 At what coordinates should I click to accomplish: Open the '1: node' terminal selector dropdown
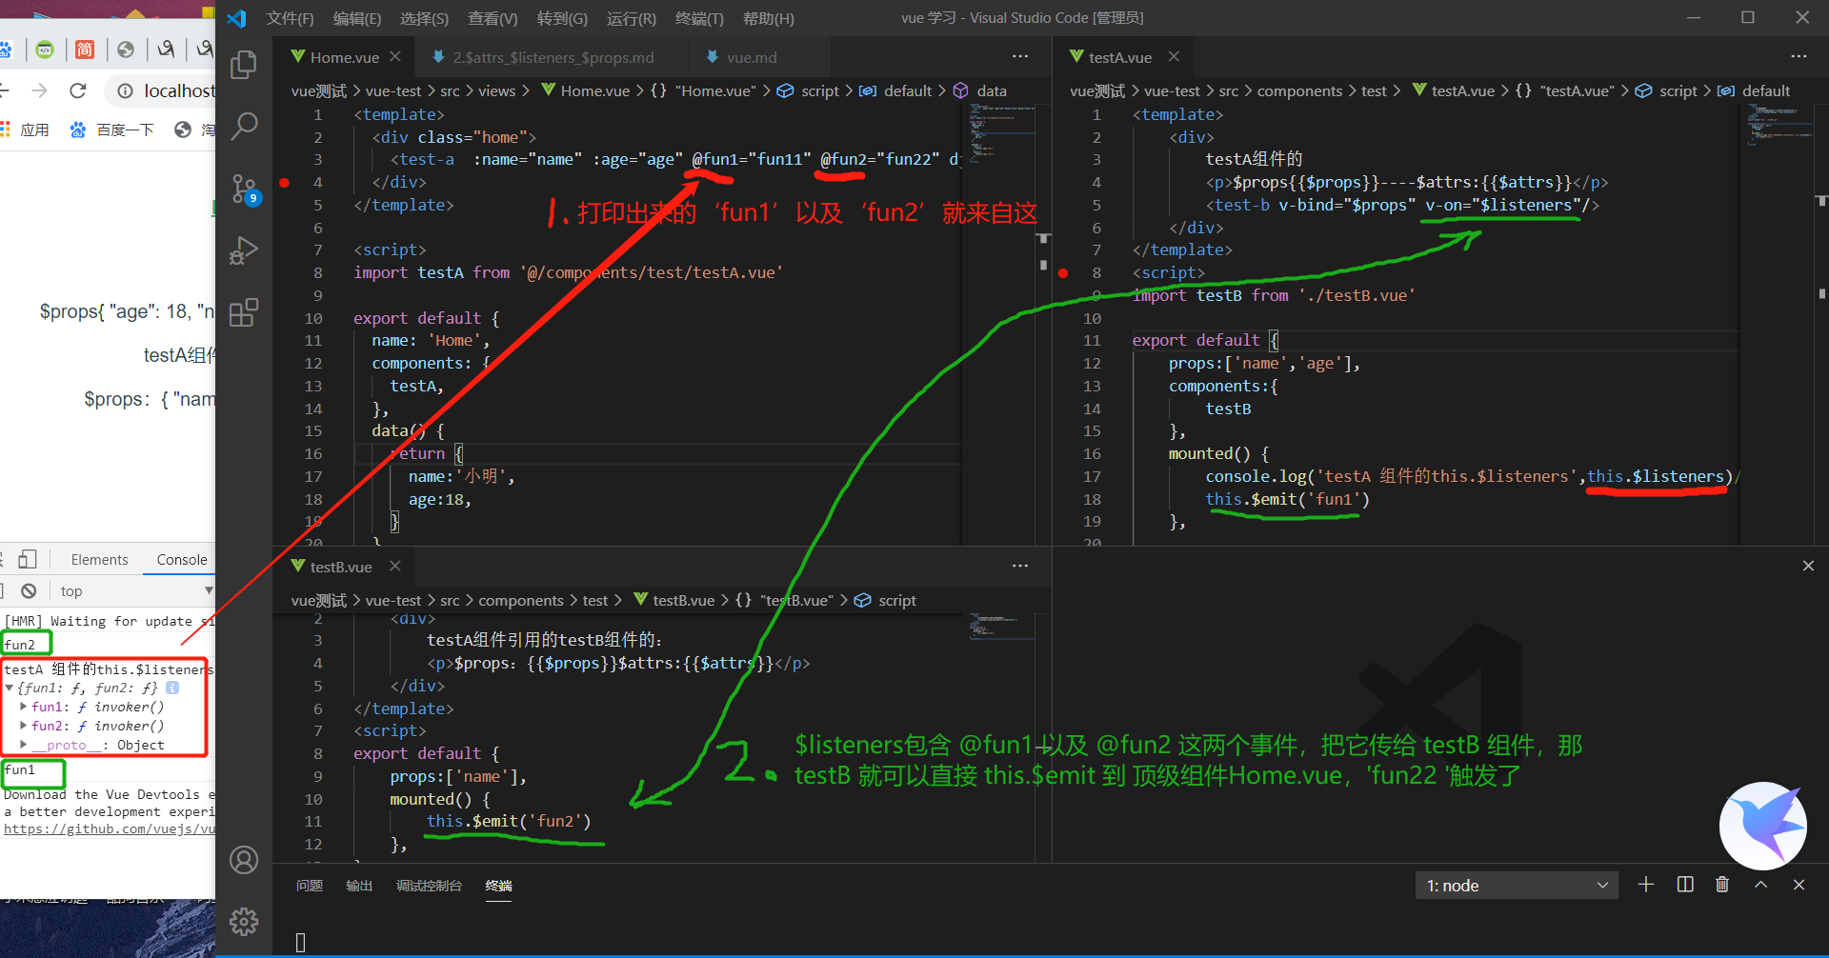click(1517, 886)
